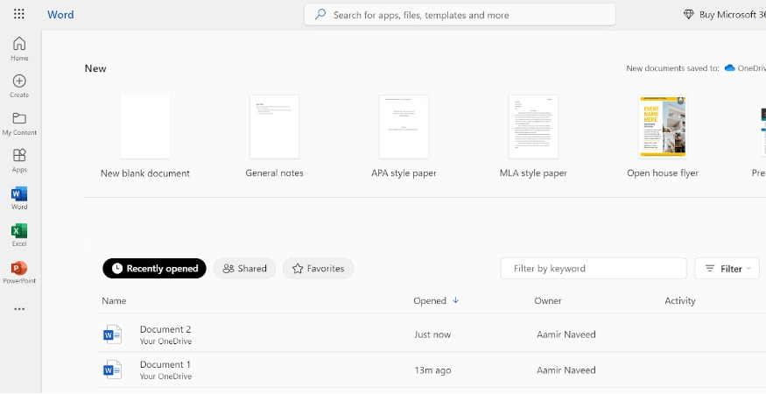
Task: Click the OneDrive cloud icon
Action: 730,68
